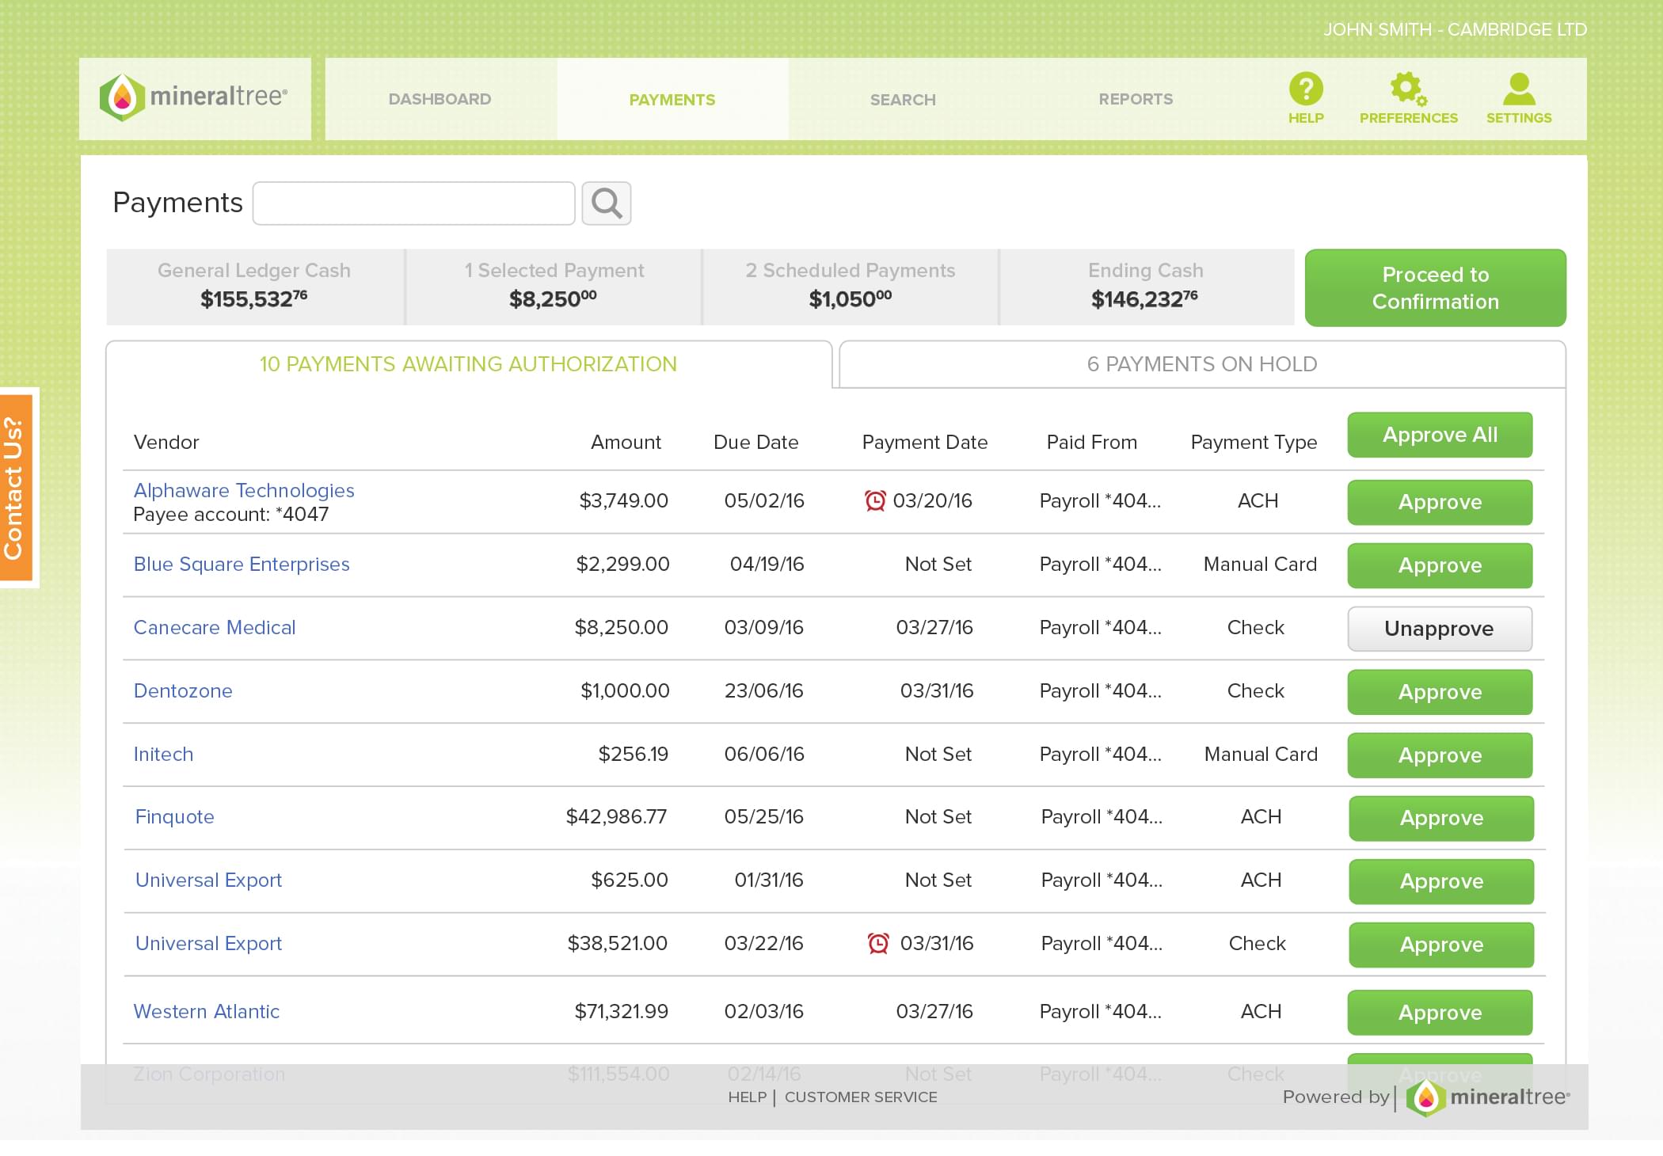
Task: Click the magnifier search button
Action: coord(607,203)
